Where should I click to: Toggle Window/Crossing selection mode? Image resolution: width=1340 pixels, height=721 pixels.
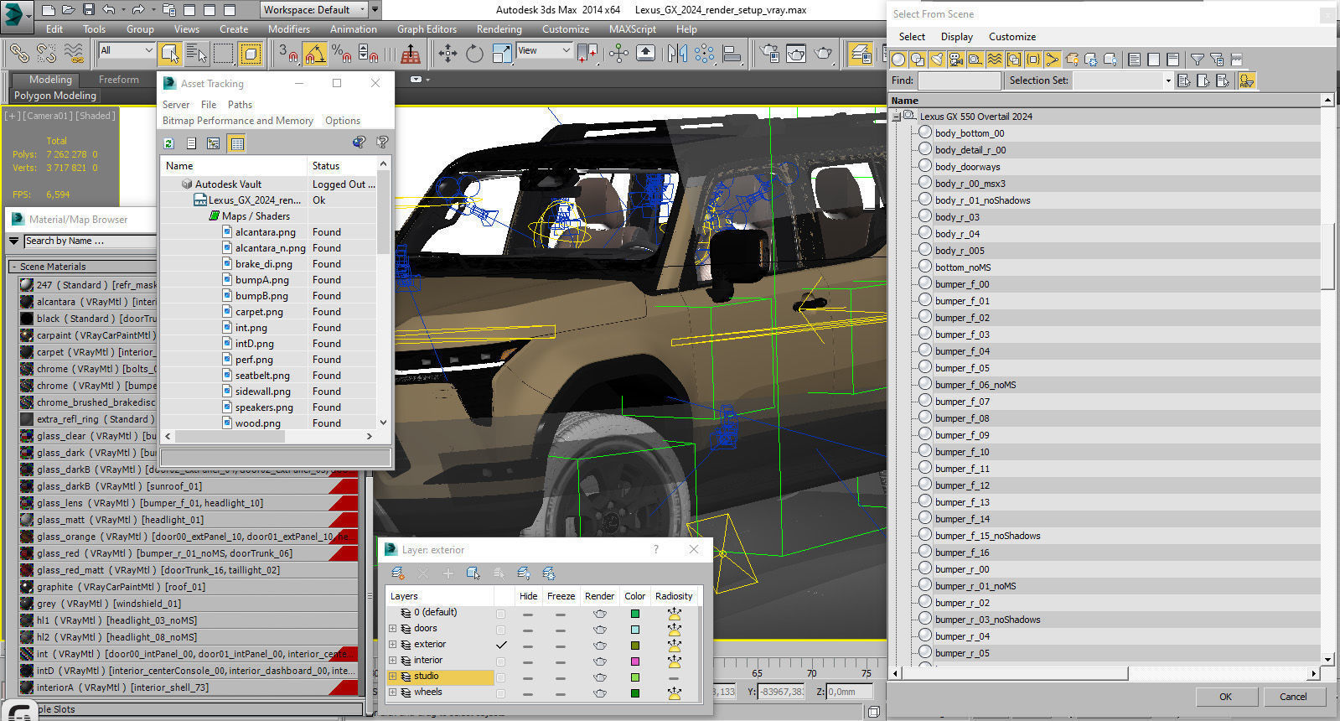[x=250, y=54]
